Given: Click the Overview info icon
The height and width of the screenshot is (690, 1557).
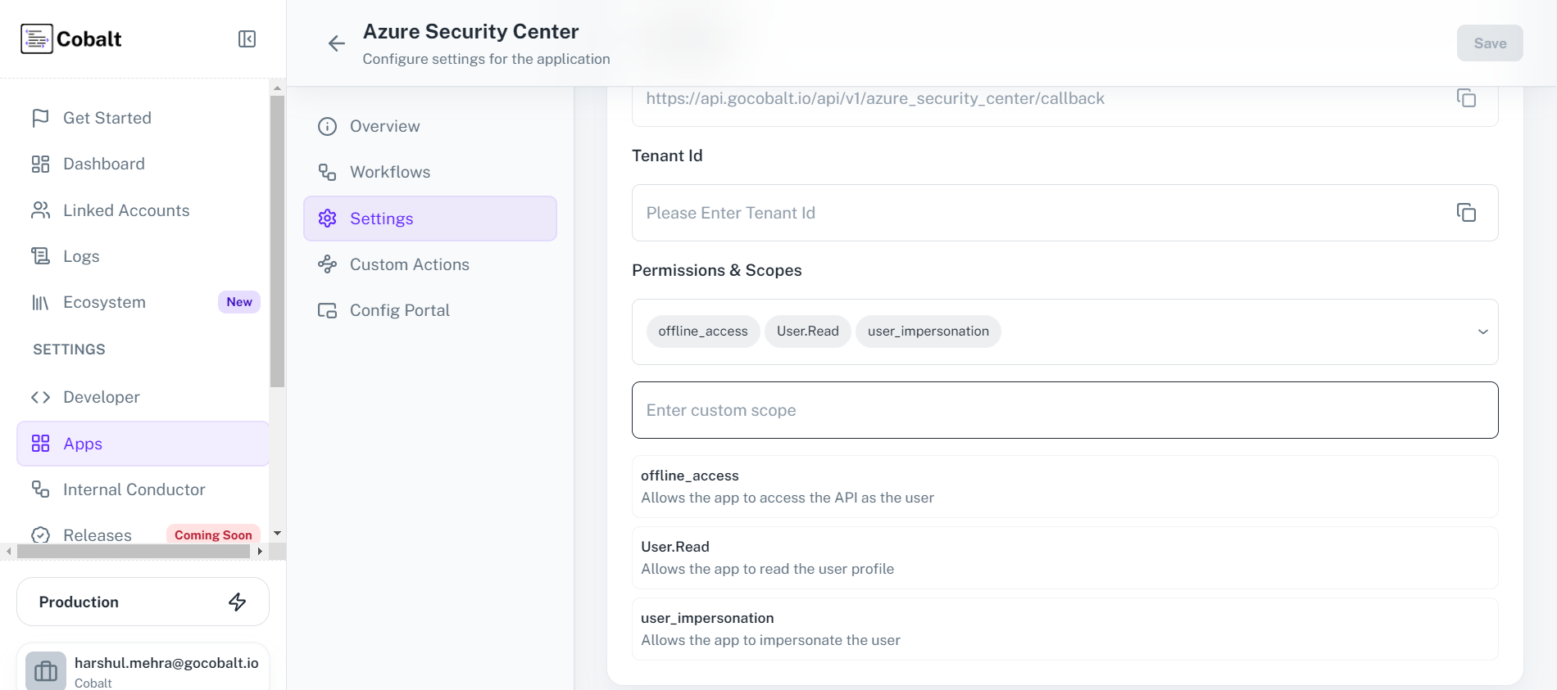Looking at the screenshot, I should [x=327, y=126].
